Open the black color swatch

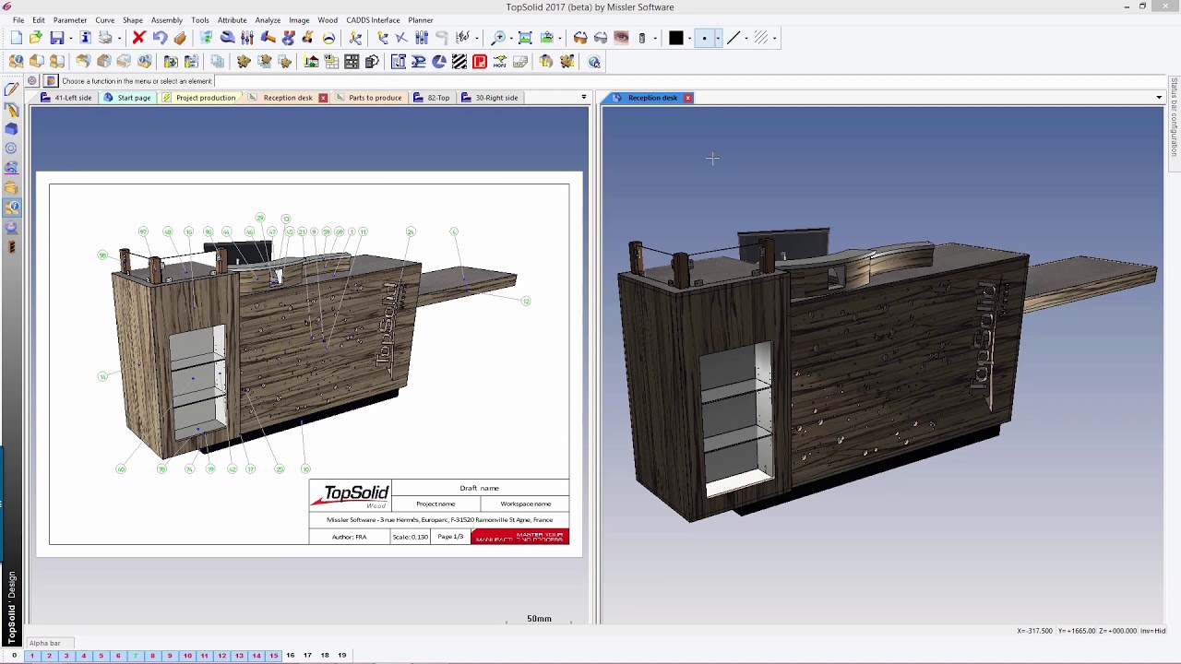676,38
